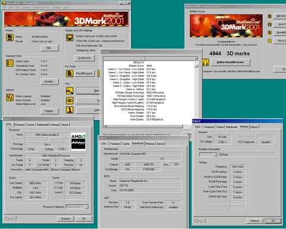Viewport: 286px width, 229px height.
Task: Click Change... button under Selected Tests
Action: click(x=49, y=82)
